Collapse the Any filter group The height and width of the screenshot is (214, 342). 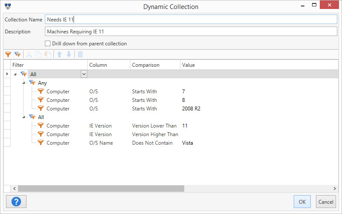(24, 83)
